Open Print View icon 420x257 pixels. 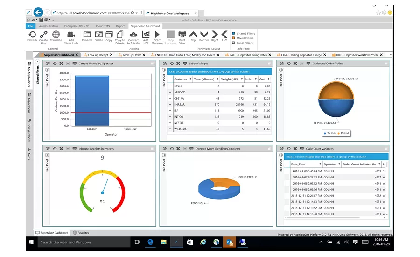coord(182,35)
